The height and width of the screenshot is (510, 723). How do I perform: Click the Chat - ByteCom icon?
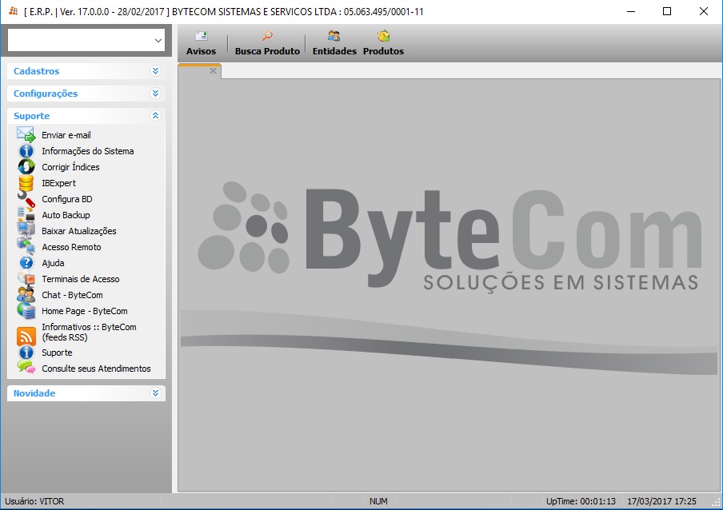coord(26,295)
